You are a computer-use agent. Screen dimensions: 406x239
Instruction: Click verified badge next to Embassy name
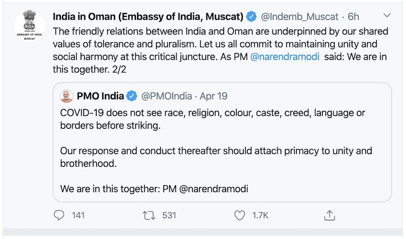(253, 15)
